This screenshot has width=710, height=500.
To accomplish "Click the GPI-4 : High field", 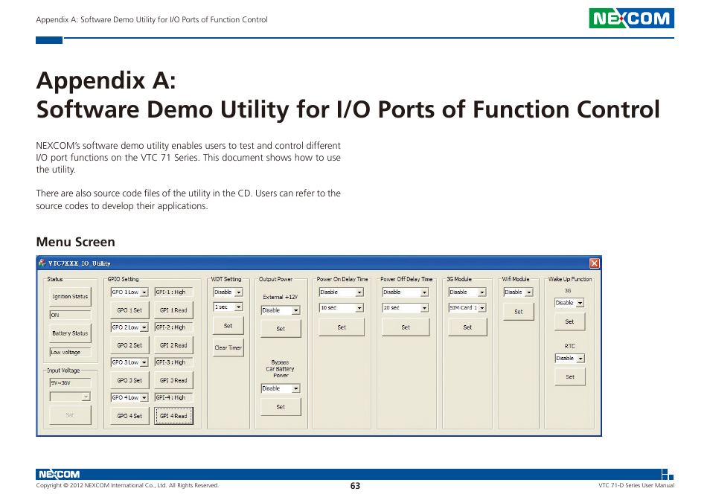I will pos(173,397).
